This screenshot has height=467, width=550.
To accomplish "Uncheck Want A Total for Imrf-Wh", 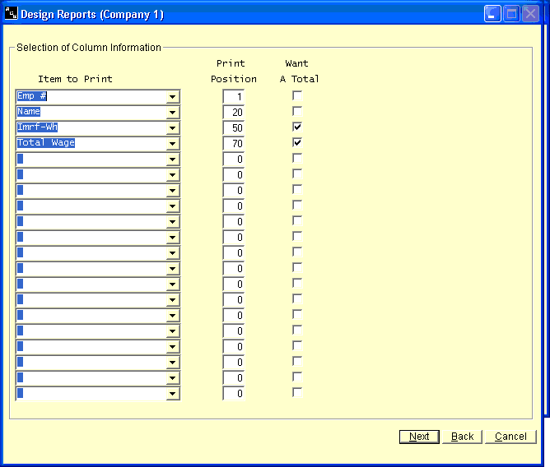I will point(297,127).
